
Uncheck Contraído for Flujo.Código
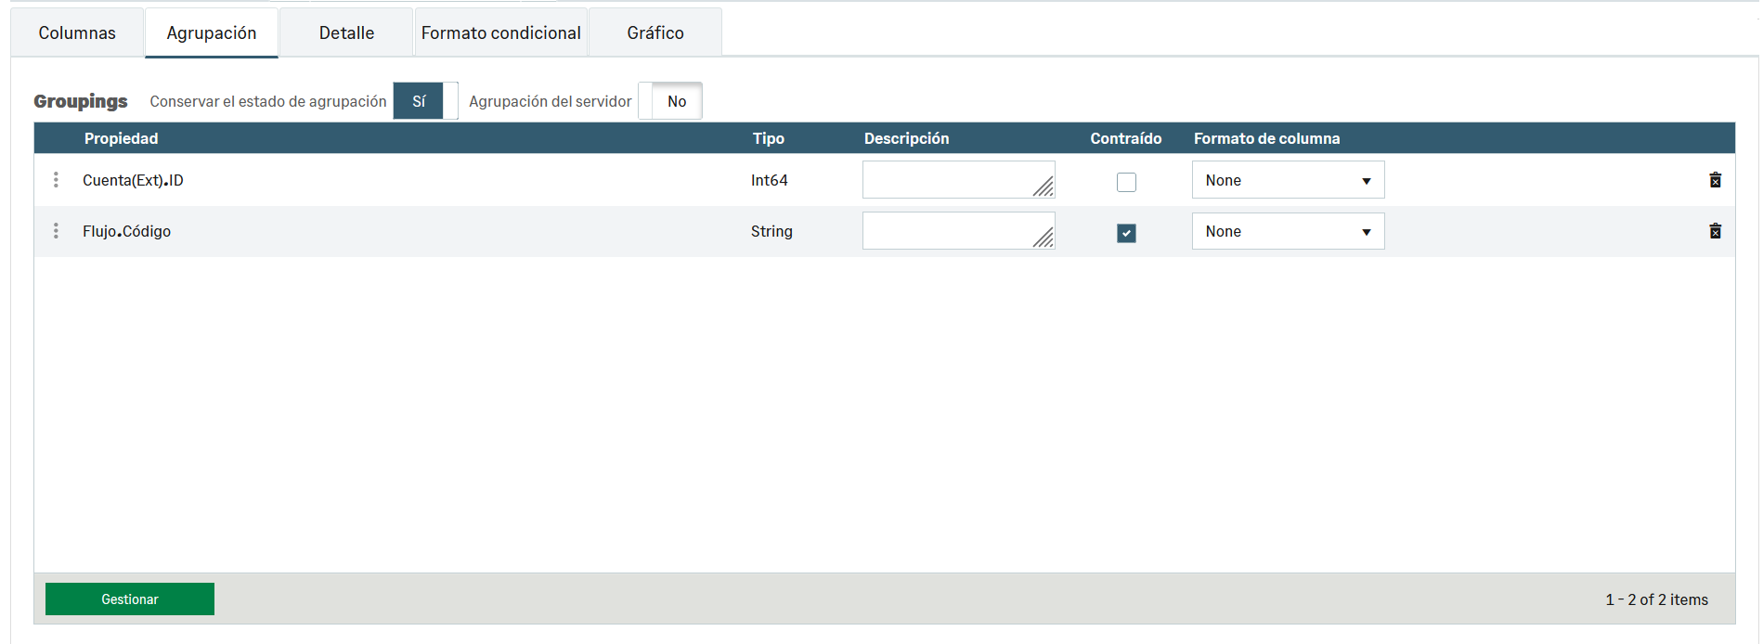point(1126,233)
